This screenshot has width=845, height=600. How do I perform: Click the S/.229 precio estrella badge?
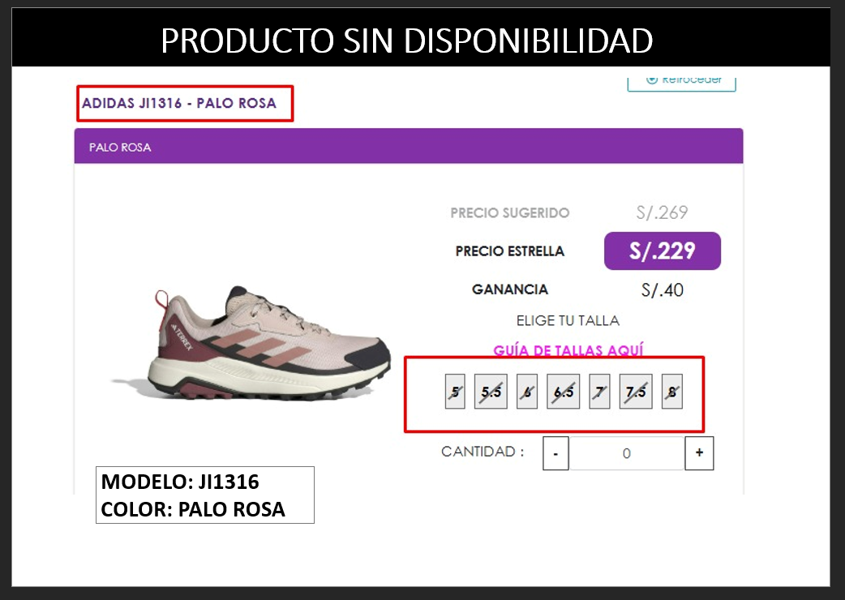(x=663, y=251)
